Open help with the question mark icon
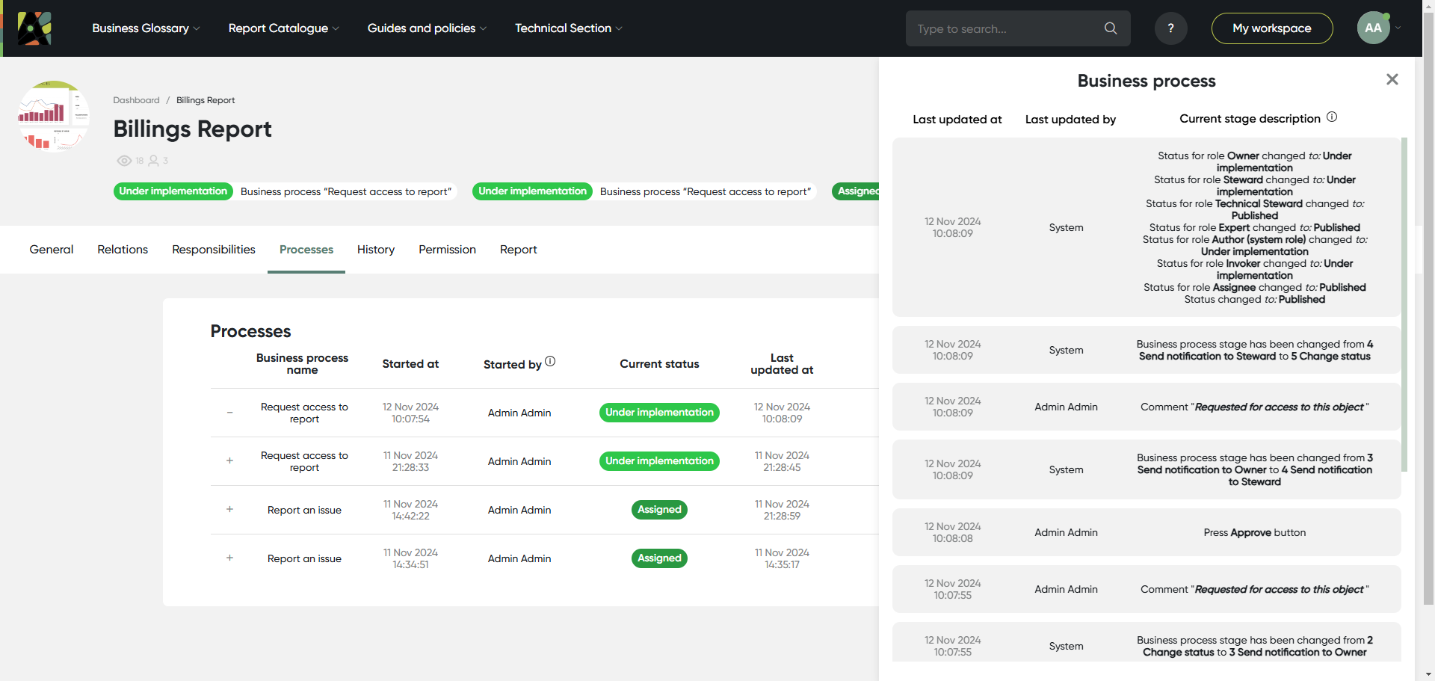 pos(1170,28)
